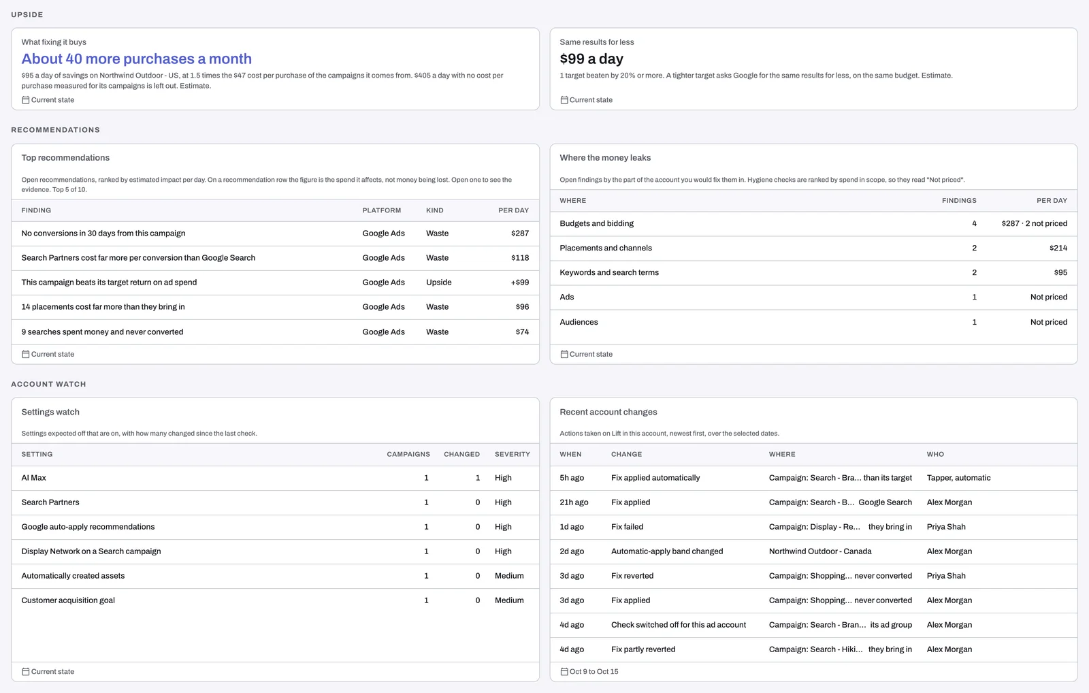Click the '$99 a day' value
The width and height of the screenshot is (1089, 693).
point(591,59)
